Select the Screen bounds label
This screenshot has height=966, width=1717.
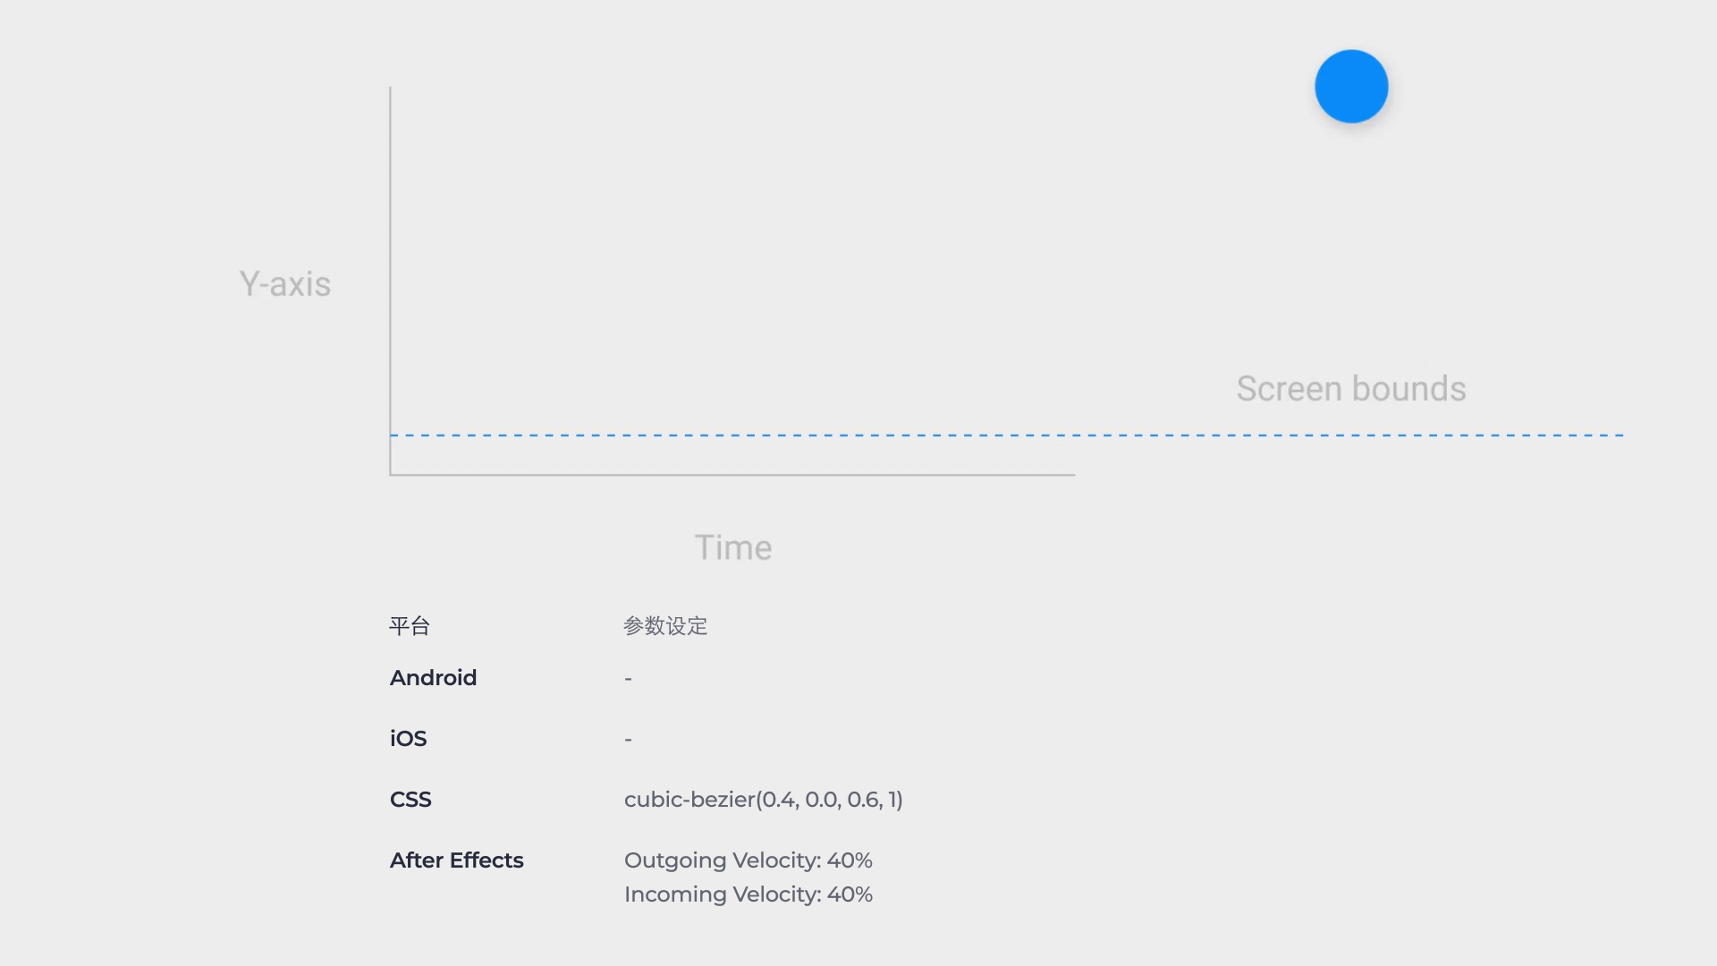coord(1350,389)
